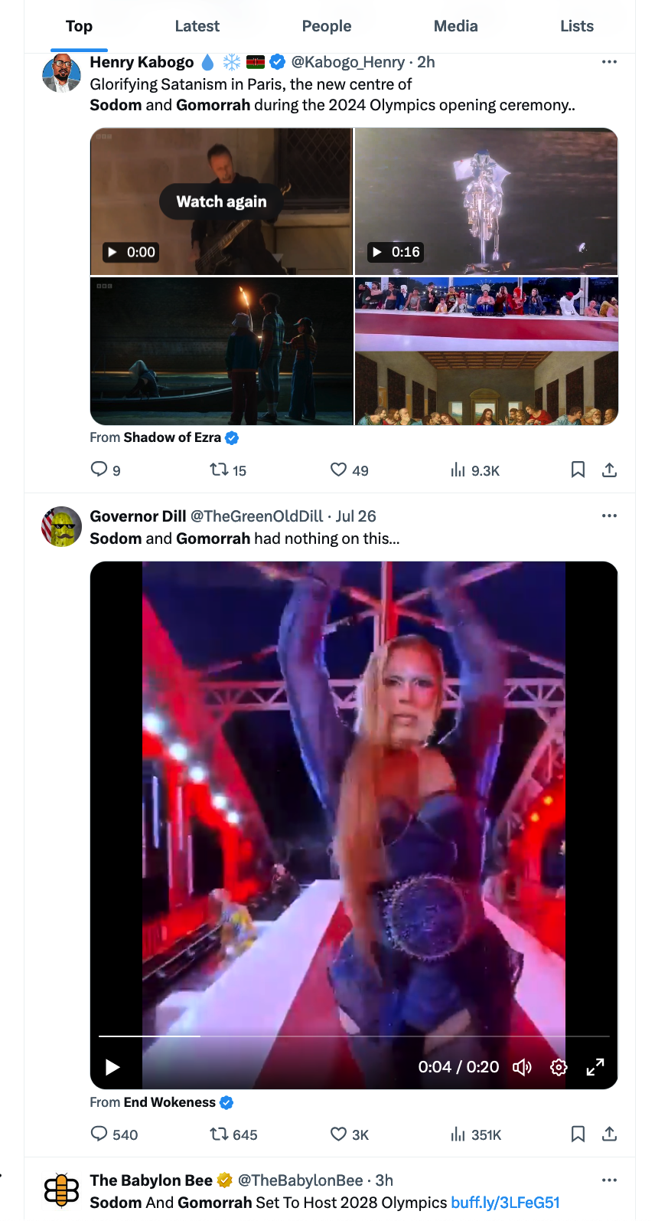
Task: Mute the video sound
Action: point(522,1067)
